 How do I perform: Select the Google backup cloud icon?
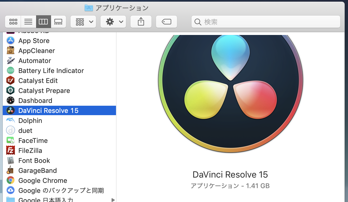[11, 190]
